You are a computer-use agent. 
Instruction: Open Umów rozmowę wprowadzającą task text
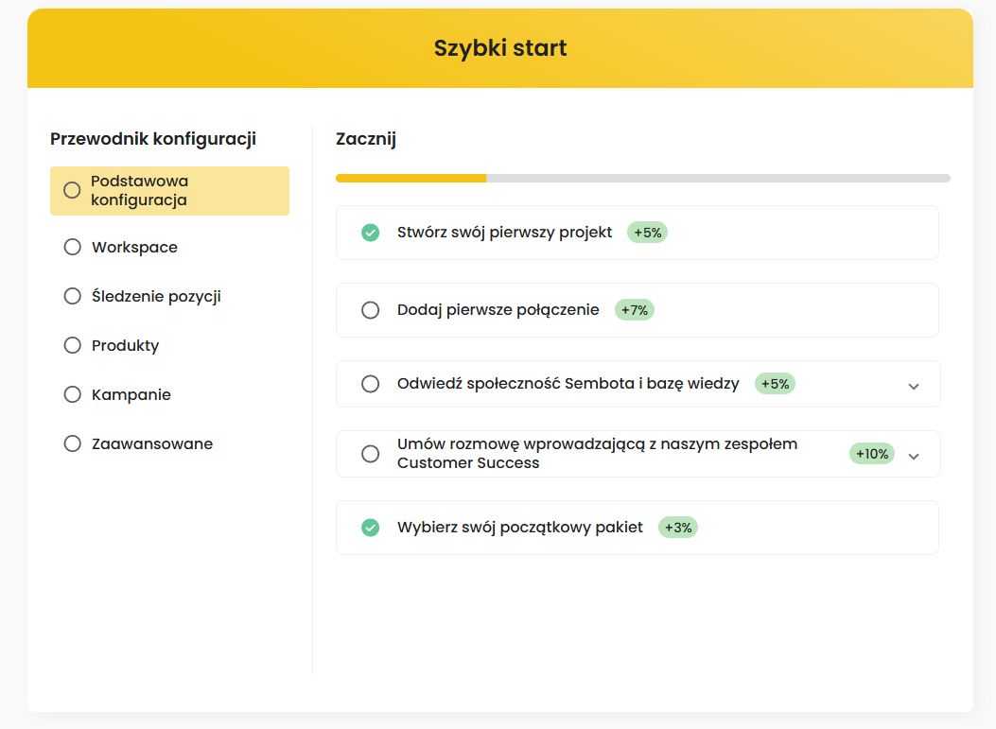click(597, 454)
